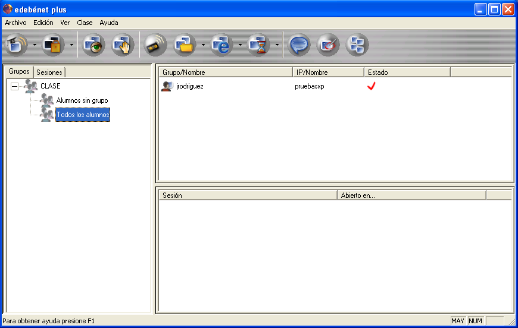This screenshot has height=328, width=518.
Task: Collapse the CLASE tree node
Action: [x=14, y=87]
